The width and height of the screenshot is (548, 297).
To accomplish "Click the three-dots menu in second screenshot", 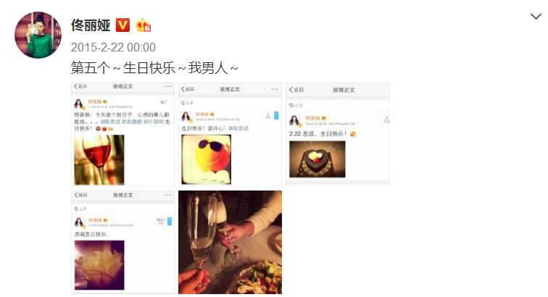I will [275, 89].
